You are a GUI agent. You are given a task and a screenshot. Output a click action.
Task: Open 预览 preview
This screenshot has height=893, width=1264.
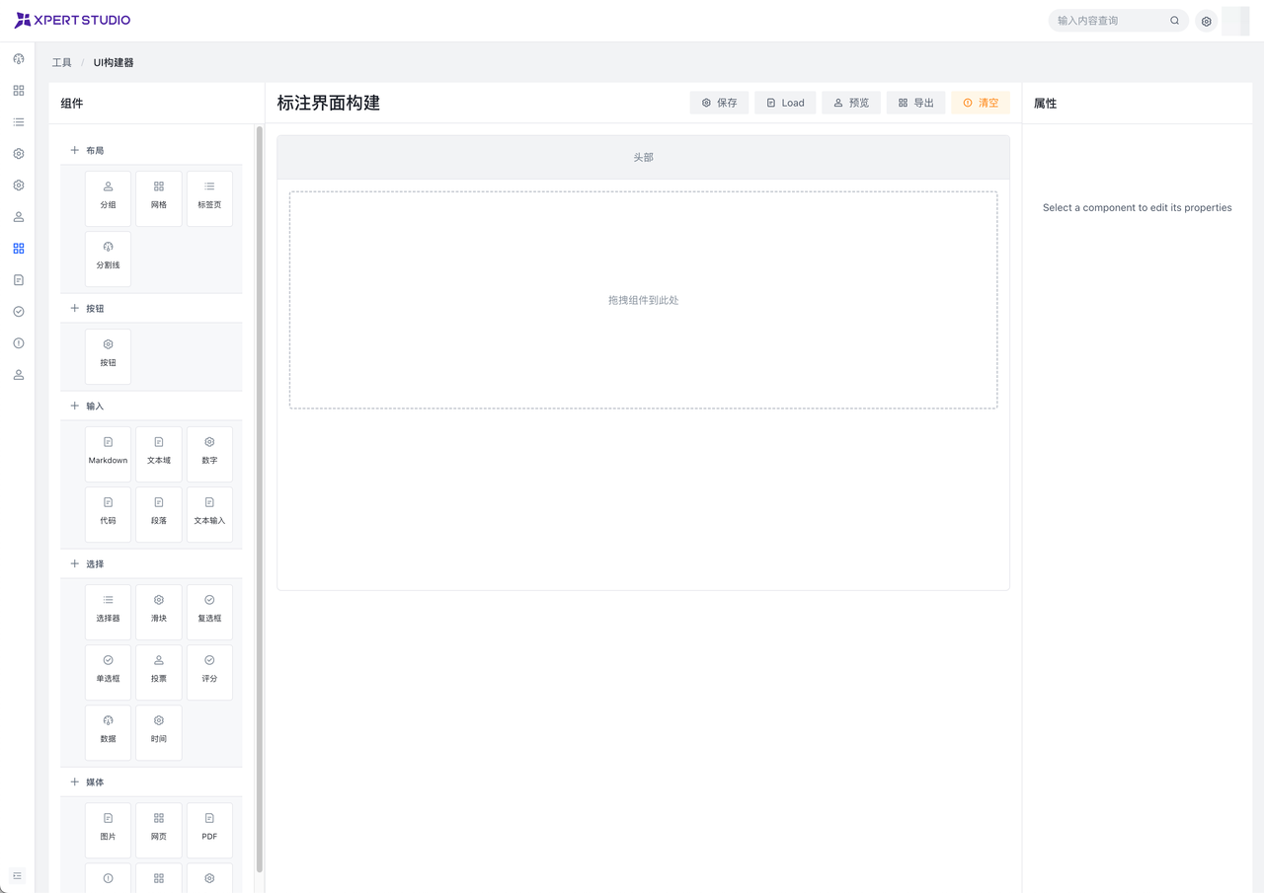click(x=851, y=103)
